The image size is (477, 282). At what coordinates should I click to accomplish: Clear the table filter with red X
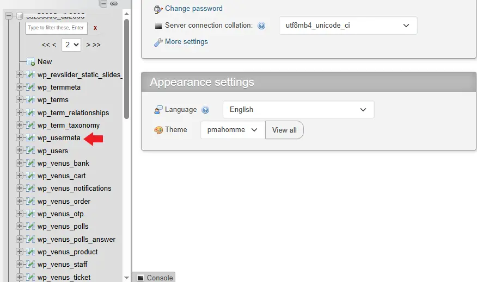tap(95, 28)
